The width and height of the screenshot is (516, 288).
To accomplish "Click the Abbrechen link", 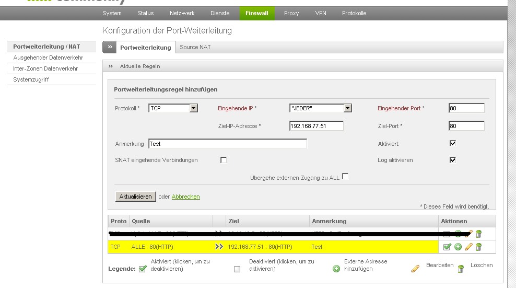I will pos(185,197).
